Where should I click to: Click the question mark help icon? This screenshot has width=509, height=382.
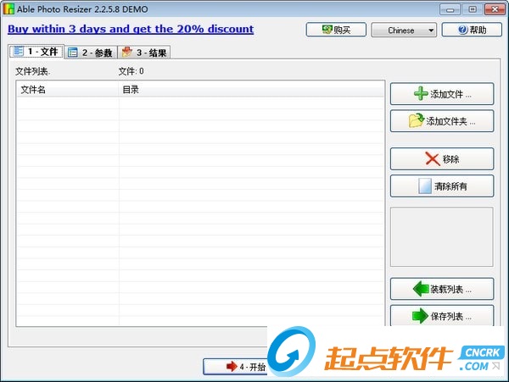click(463, 30)
